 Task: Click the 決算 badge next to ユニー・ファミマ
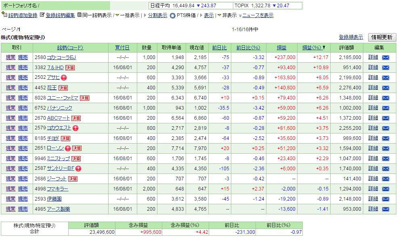pyautogui.click(x=84, y=98)
